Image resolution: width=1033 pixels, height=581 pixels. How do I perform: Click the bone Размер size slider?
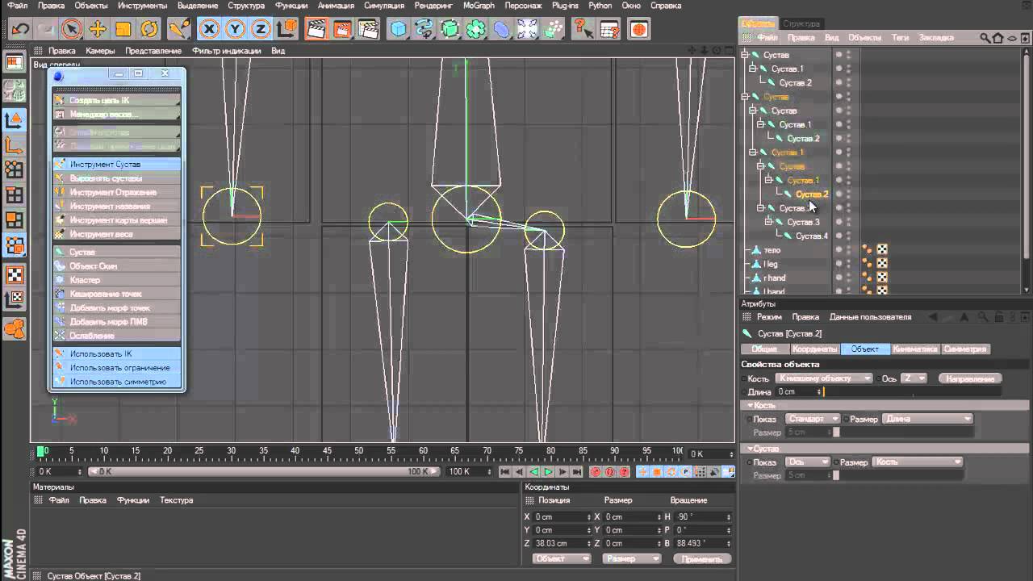pos(836,433)
